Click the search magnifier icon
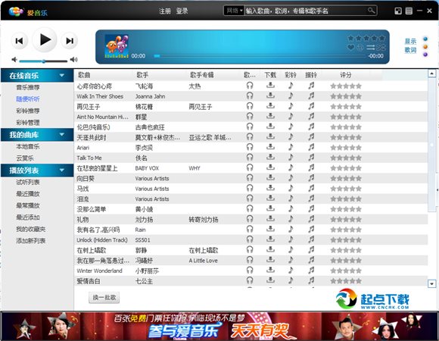This screenshot has height=341, width=439. (x=371, y=11)
